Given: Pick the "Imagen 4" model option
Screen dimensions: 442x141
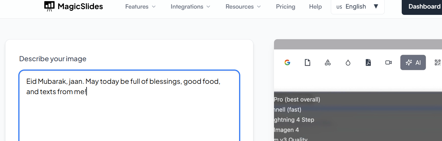Looking at the screenshot, I should [286, 130].
